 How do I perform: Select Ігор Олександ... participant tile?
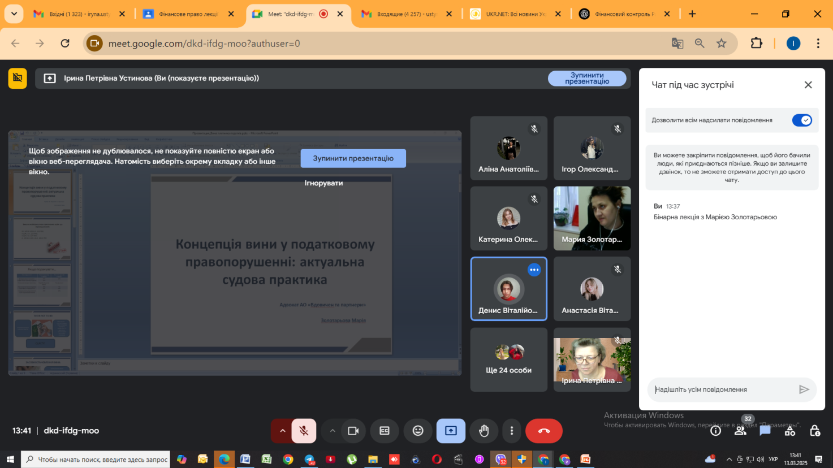pos(592,148)
